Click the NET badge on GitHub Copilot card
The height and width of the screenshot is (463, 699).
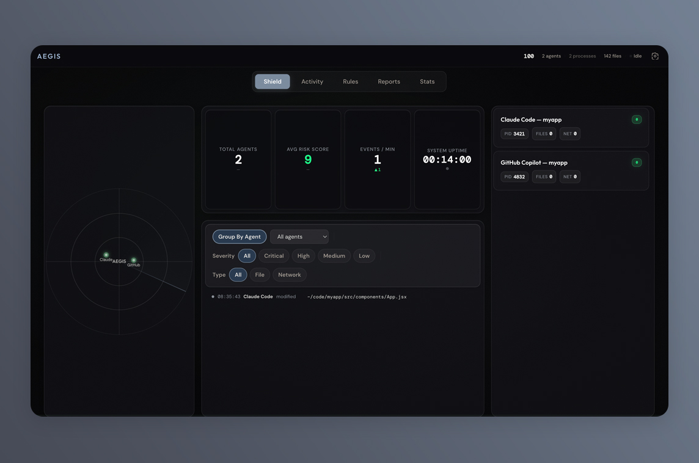coord(569,177)
